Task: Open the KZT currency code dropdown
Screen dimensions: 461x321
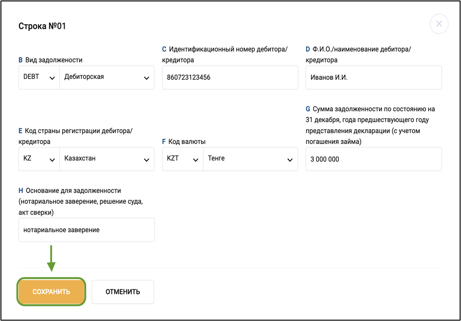Action: click(x=183, y=159)
